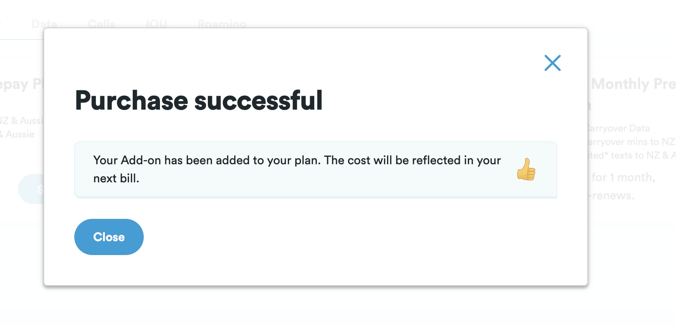Select the IOU tab
The height and width of the screenshot is (330, 676).
[157, 24]
